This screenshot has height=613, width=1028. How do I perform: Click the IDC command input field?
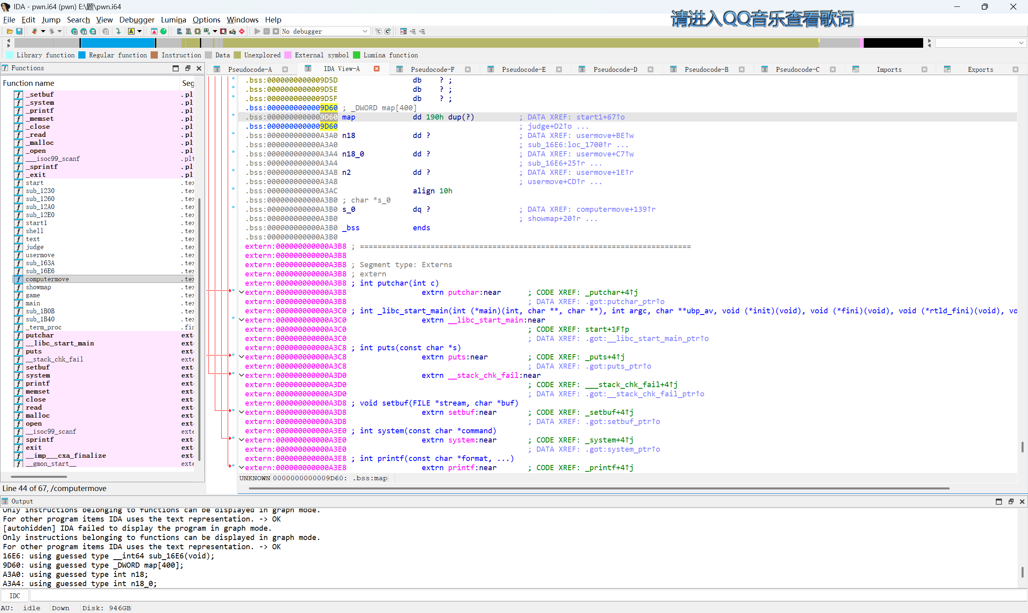(x=496, y=596)
